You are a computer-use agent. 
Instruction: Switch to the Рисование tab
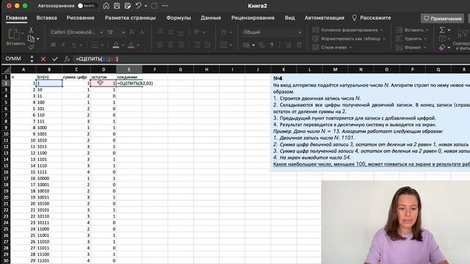[x=80, y=18]
